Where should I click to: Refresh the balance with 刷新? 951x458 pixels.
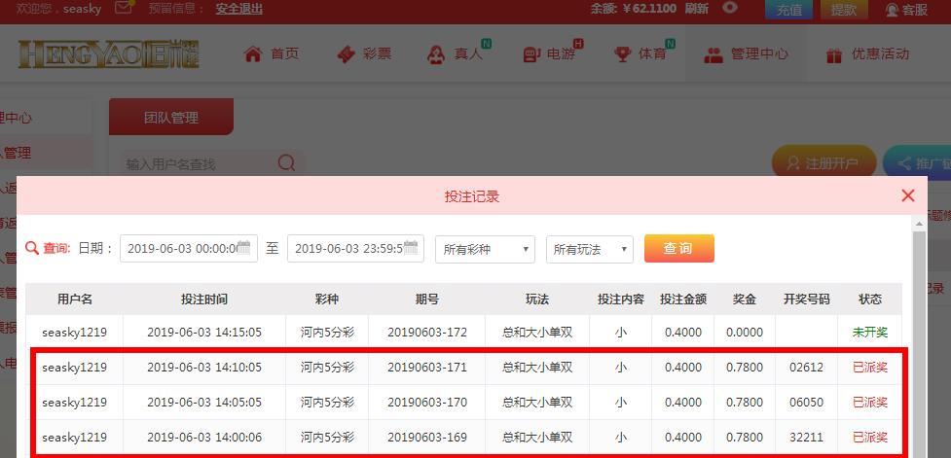pyautogui.click(x=696, y=9)
